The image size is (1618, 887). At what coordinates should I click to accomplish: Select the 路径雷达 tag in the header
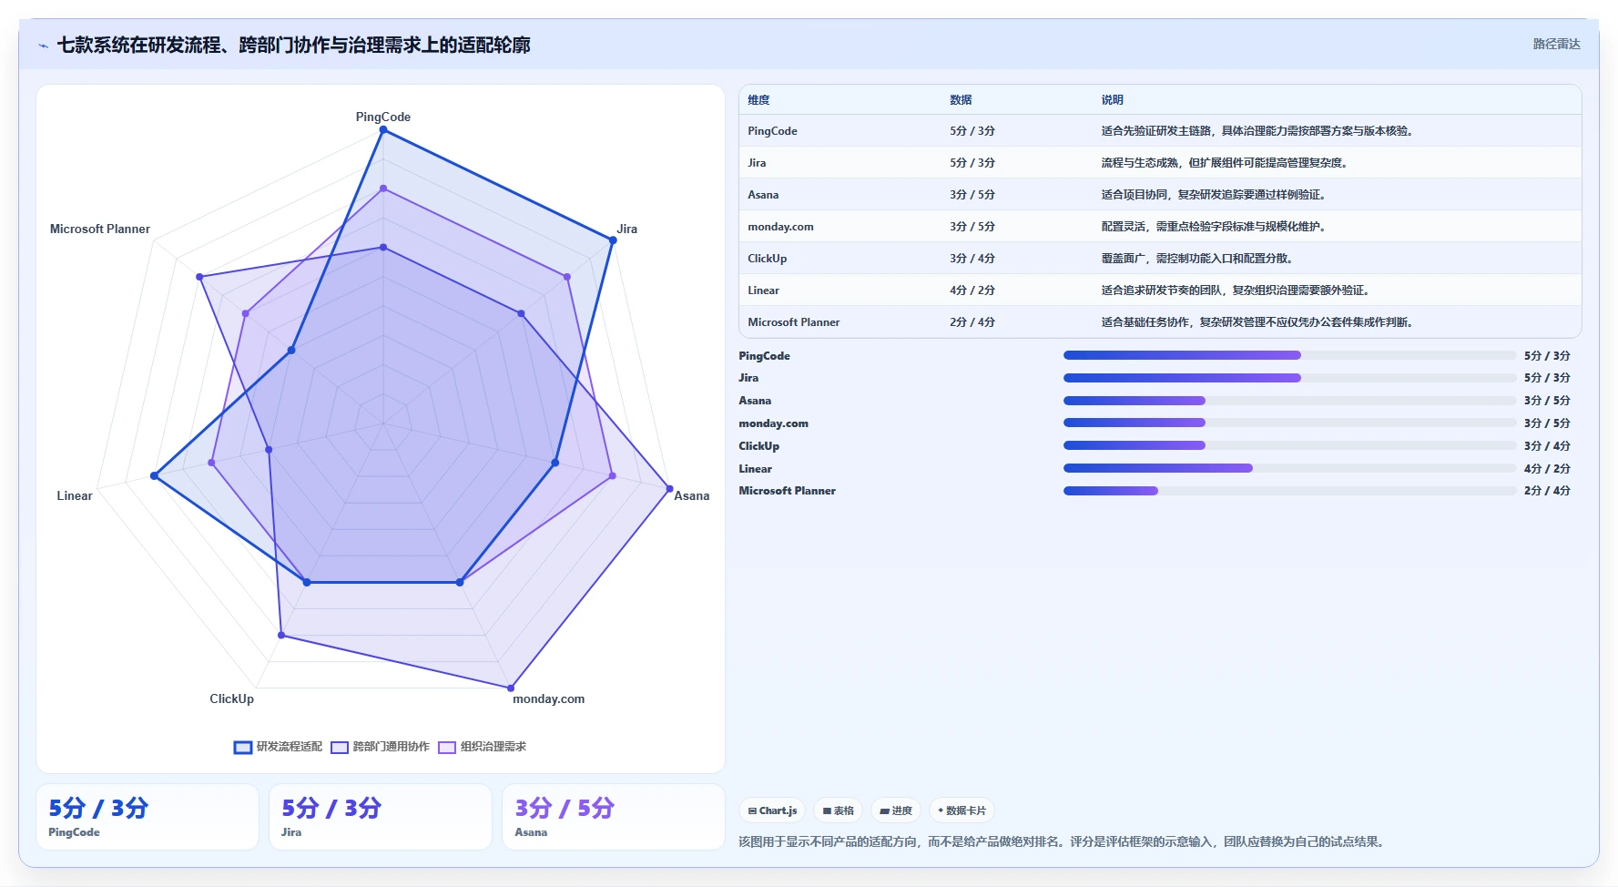click(x=1556, y=44)
